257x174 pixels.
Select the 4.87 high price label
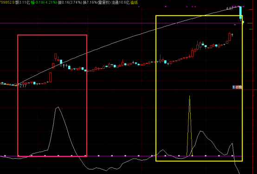(230, 8)
